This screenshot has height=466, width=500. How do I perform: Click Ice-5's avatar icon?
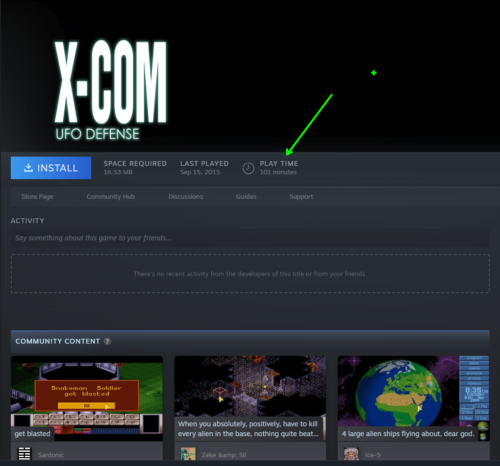coord(351,454)
